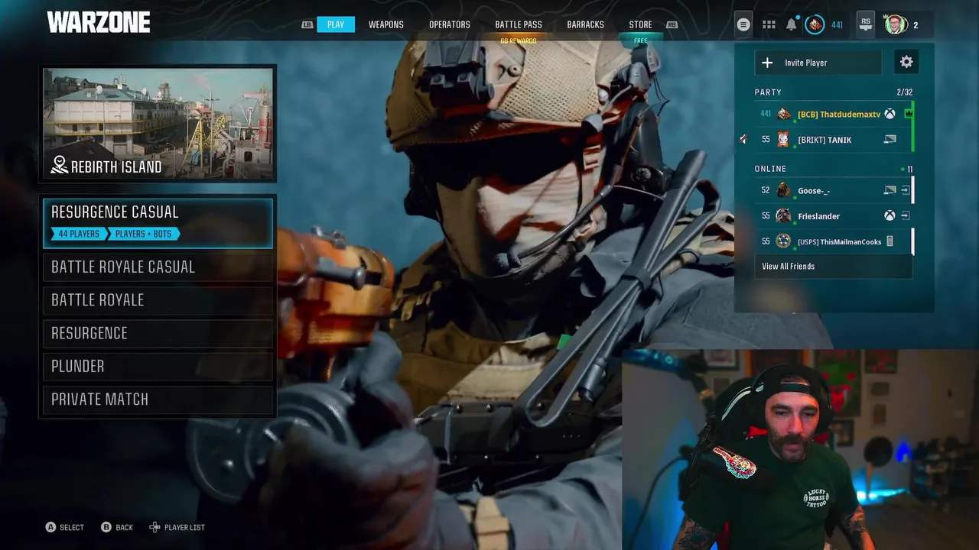Click the A Select button prompt

click(65, 527)
